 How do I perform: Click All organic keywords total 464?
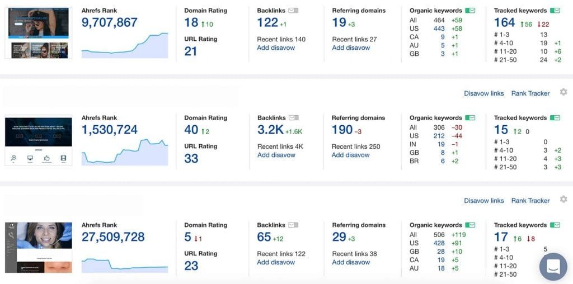click(439, 20)
